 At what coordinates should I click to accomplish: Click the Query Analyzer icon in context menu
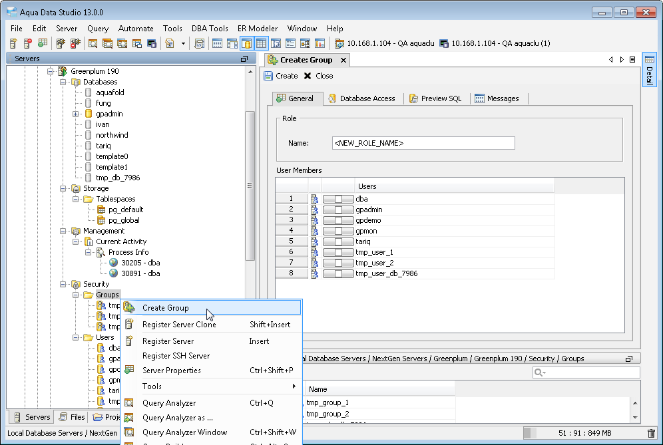(129, 402)
